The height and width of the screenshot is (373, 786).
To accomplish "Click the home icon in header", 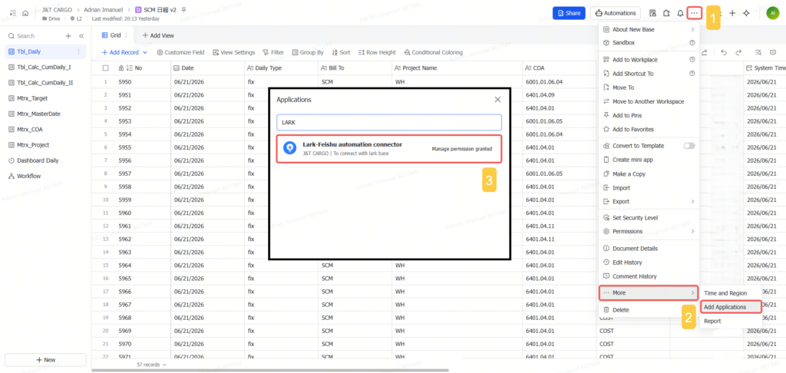I will [x=25, y=13].
